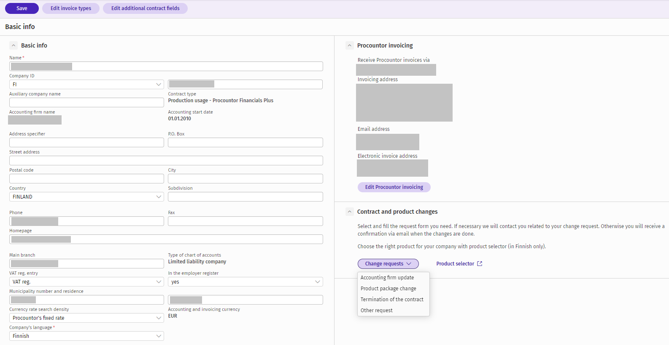Click the Fax input field

245,221
